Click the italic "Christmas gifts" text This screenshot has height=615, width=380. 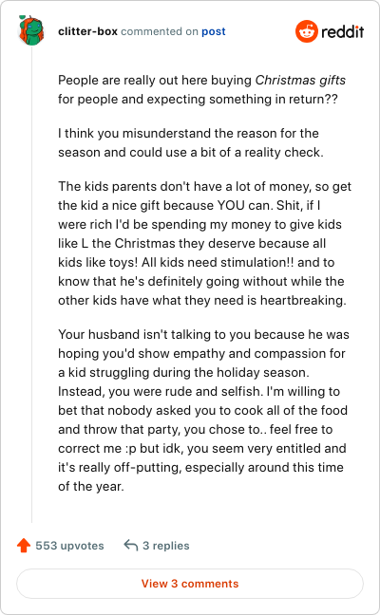tap(300, 80)
